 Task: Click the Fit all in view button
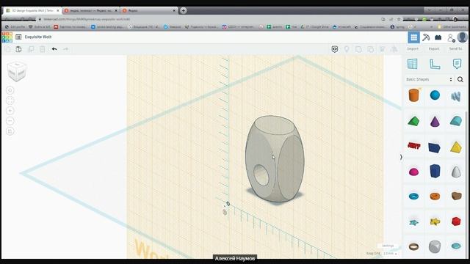pos(10,100)
